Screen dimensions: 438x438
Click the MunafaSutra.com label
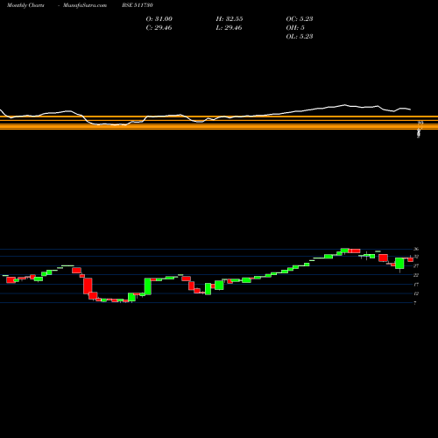coord(85,5)
